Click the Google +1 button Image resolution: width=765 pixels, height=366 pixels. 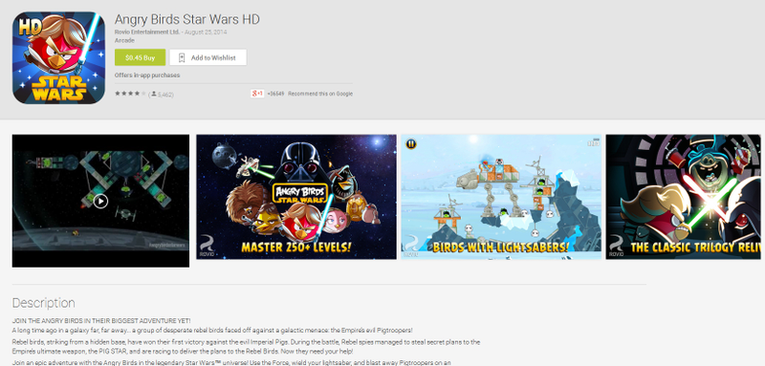[257, 94]
